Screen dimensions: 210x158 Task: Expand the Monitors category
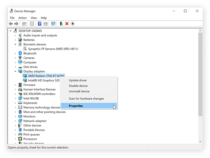point(15,116)
